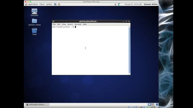The image size is (193, 108).
Task: Open the notes launcher icon beside the browser
Action: tap(59, 4)
